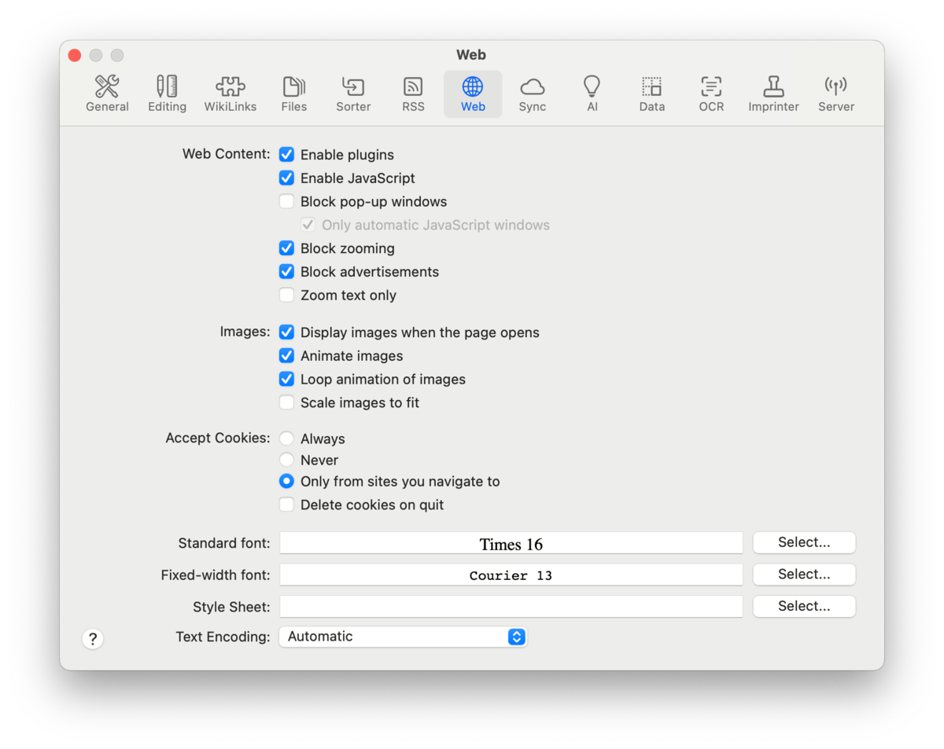Turn on Scale images to fit
The width and height of the screenshot is (944, 749).
point(287,403)
